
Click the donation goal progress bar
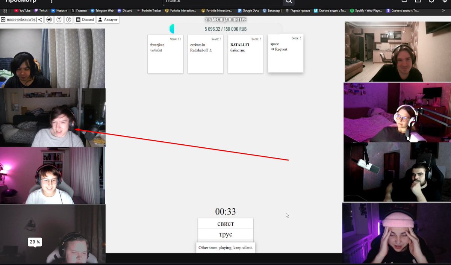226,29
